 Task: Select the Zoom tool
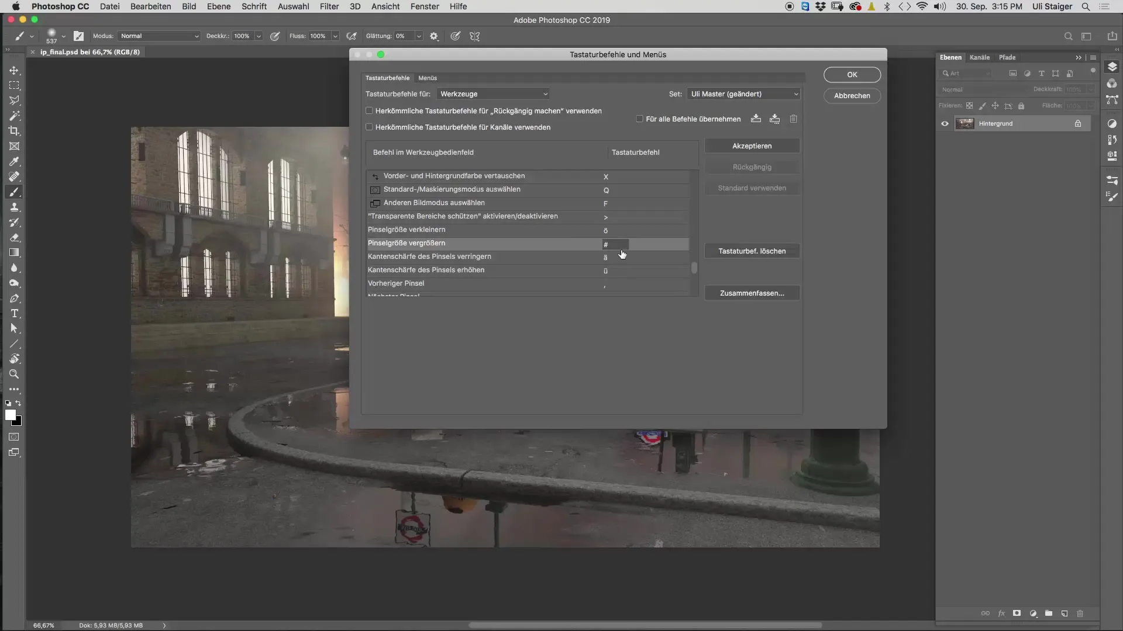(x=14, y=374)
